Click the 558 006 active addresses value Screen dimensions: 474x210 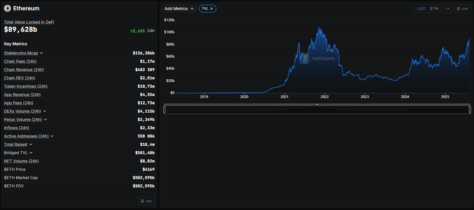[x=146, y=136]
